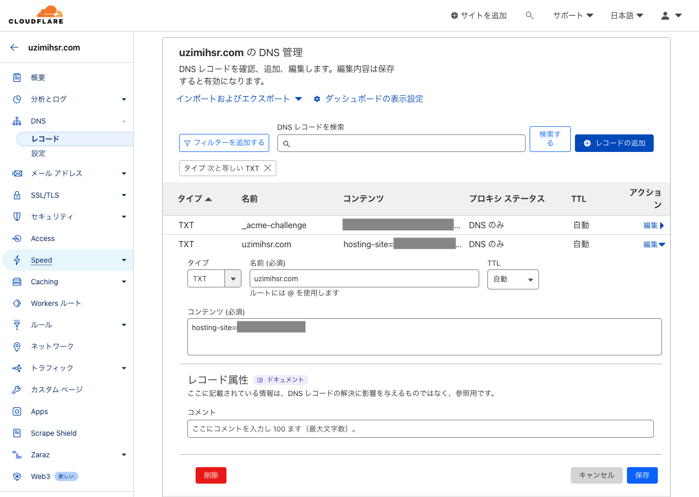The image size is (699, 497).
Task: Open the ドキュメント link
Action: point(281,380)
